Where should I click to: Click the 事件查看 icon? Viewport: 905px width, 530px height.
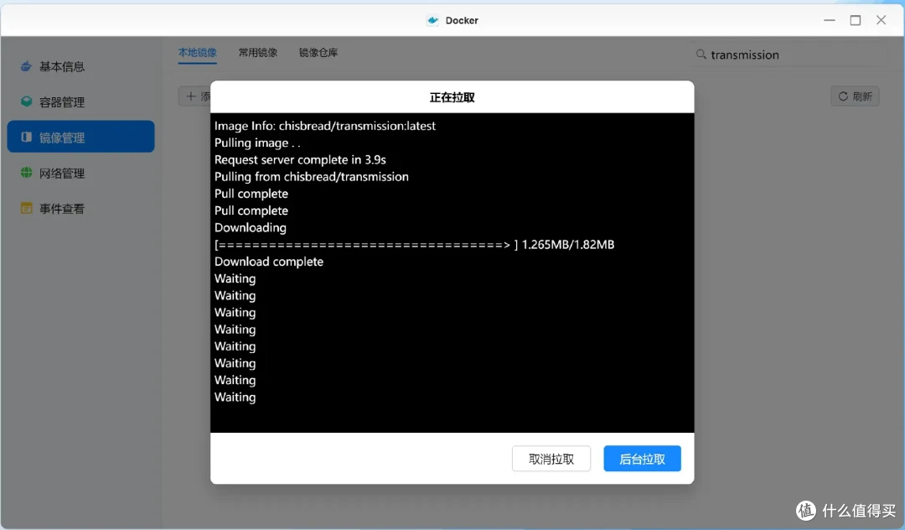coord(26,208)
